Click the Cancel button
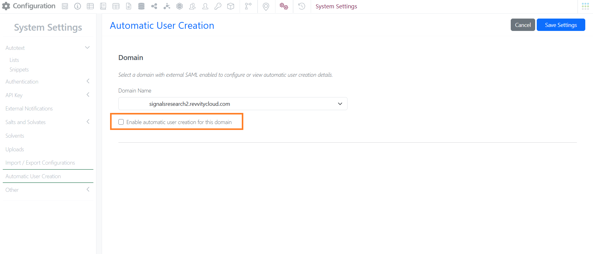This screenshot has width=593, height=254. 523,25
